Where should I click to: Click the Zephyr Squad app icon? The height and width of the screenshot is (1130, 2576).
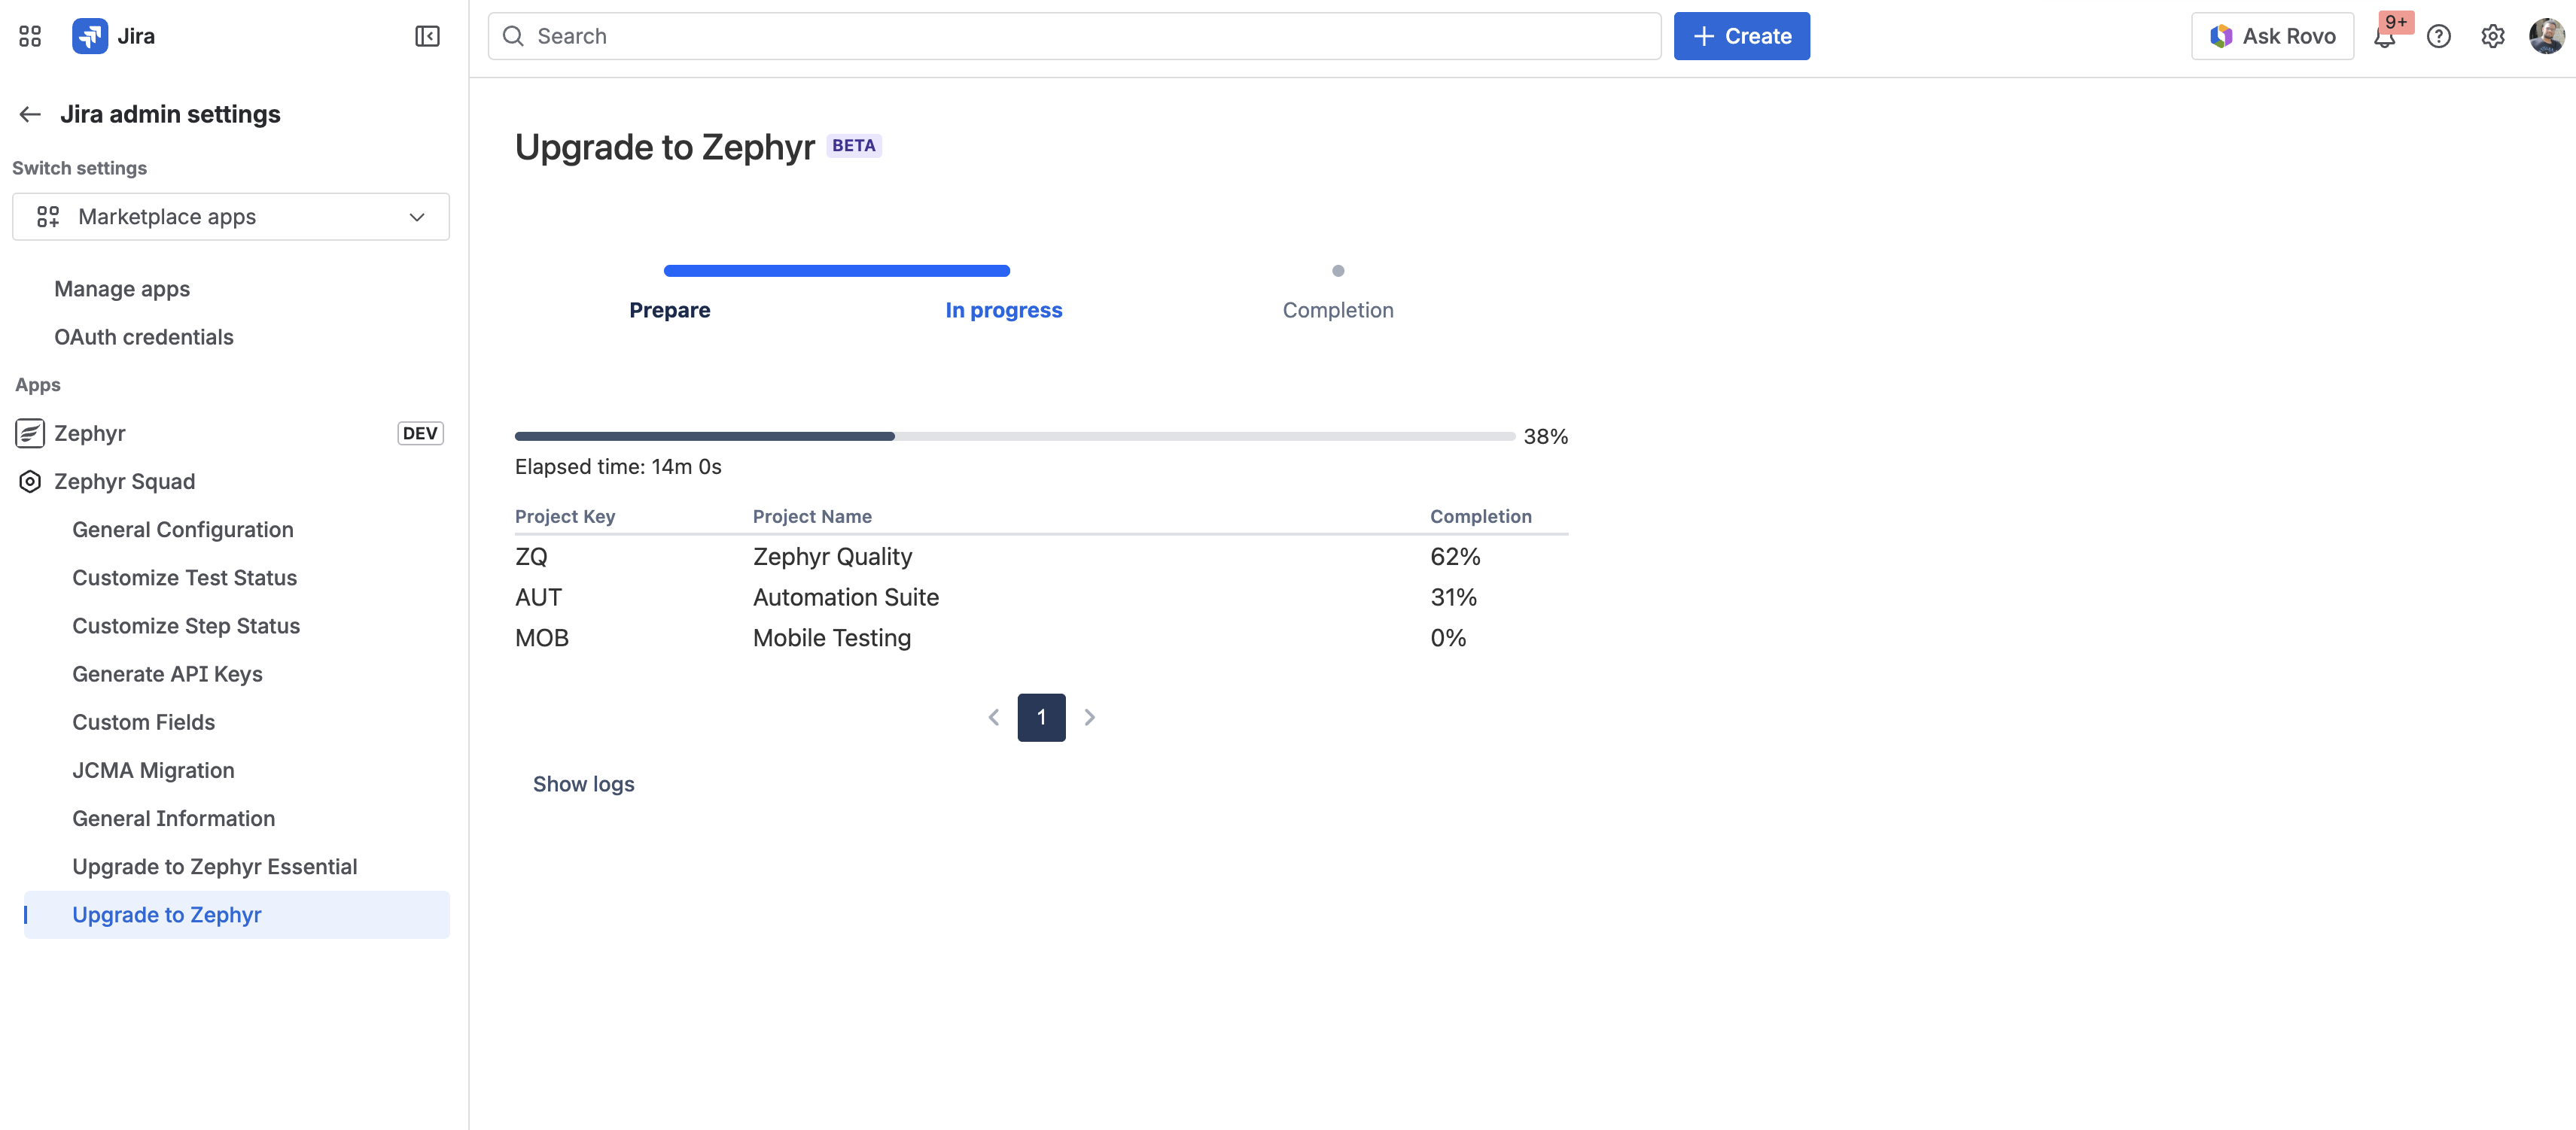(30, 481)
